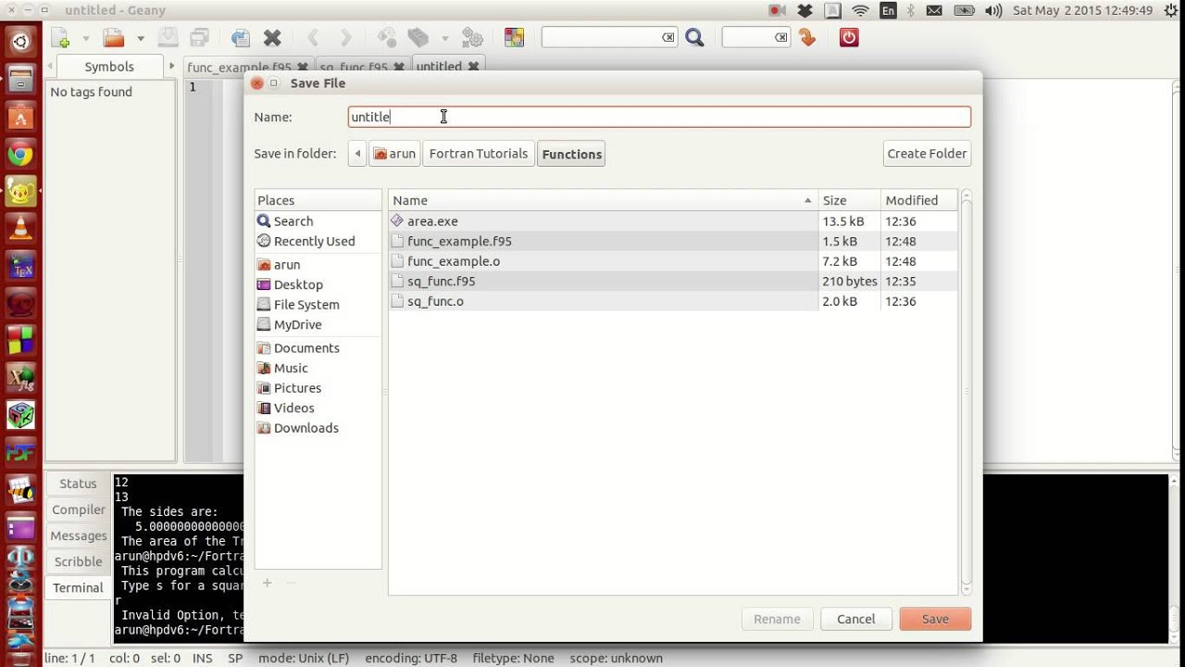The width and height of the screenshot is (1185, 667).
Task: Select the arun path toggle button
Action: pos(394,154)
